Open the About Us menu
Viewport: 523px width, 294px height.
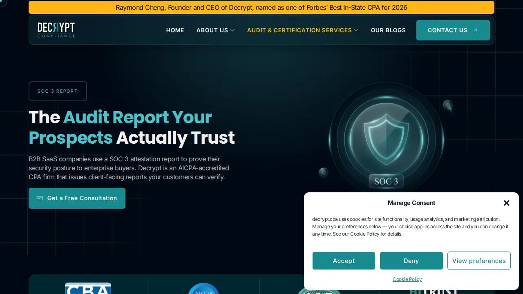point(212,30)
